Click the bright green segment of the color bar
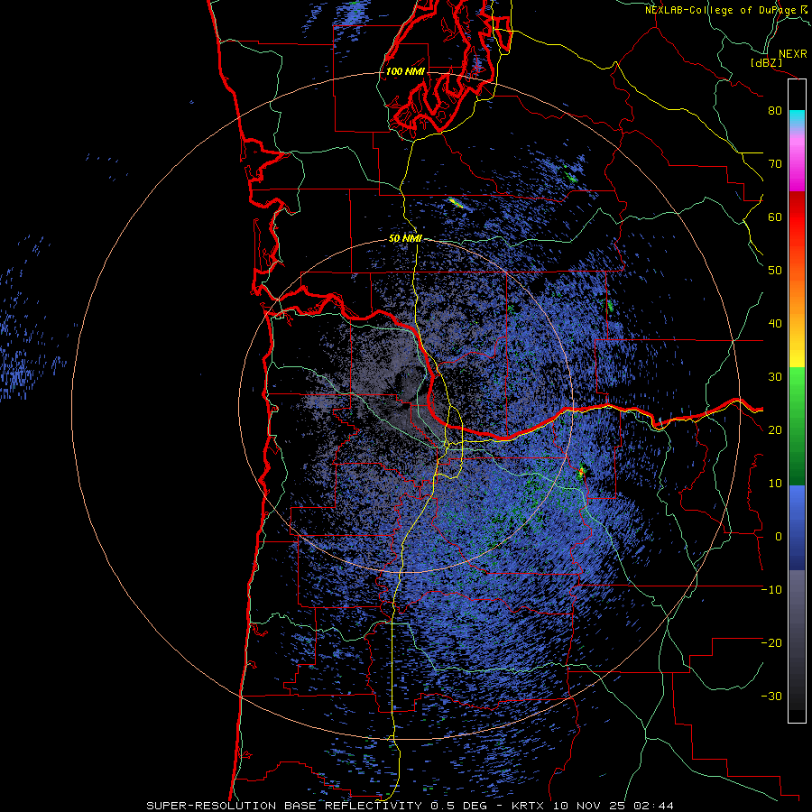Image resolution: width=812 pixels, height=812 pixels. 797,386
